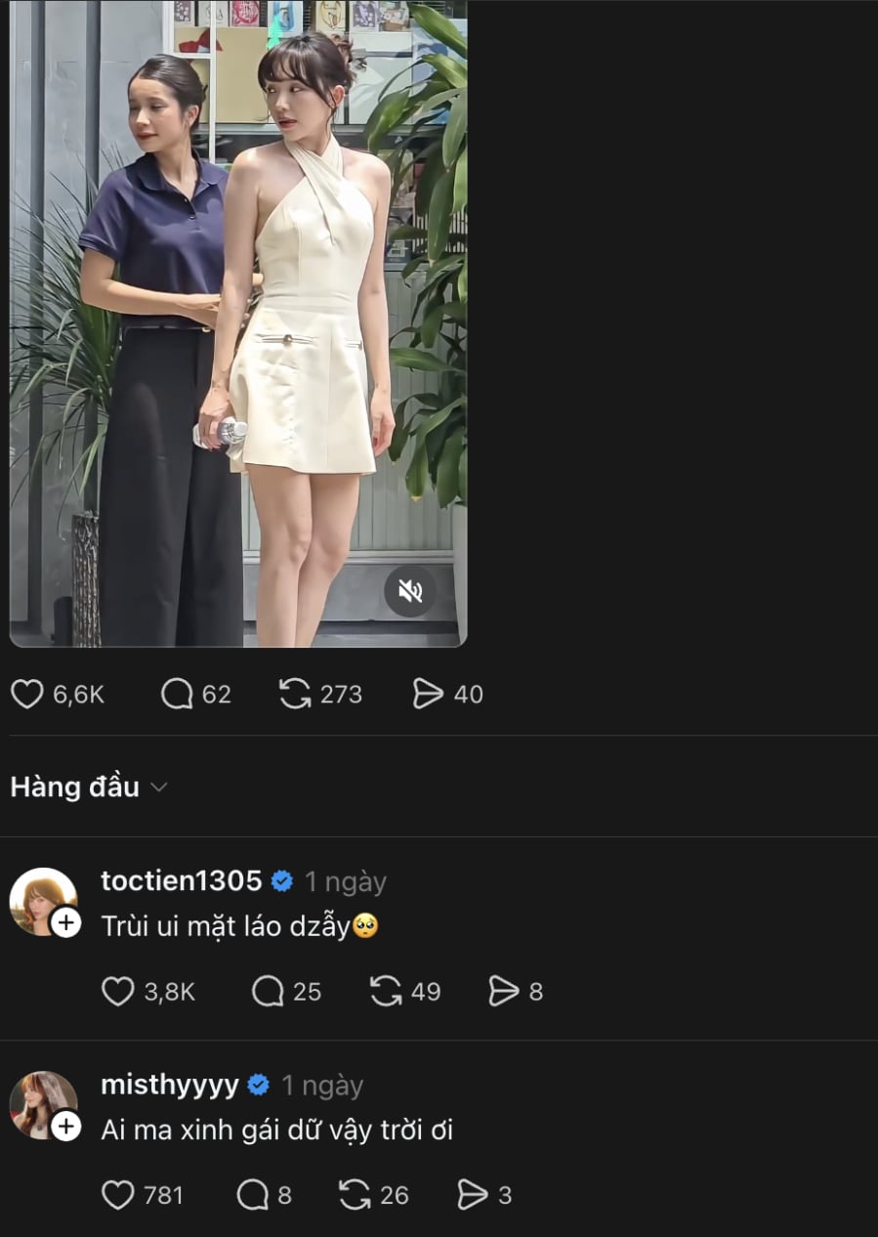Open misthyyyy's profile by username
Screen dimensions: 878x1237
170,1086
